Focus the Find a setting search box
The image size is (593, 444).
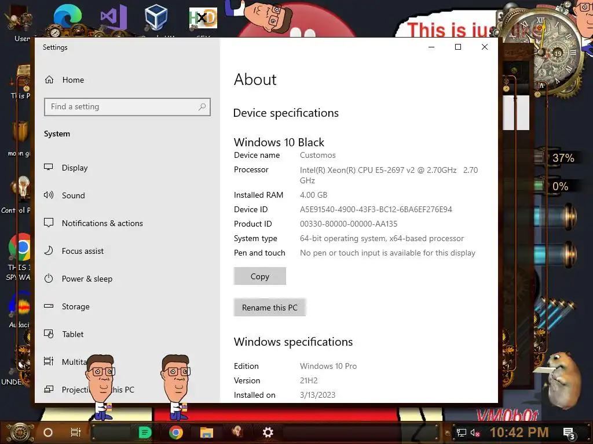[127, 107]
